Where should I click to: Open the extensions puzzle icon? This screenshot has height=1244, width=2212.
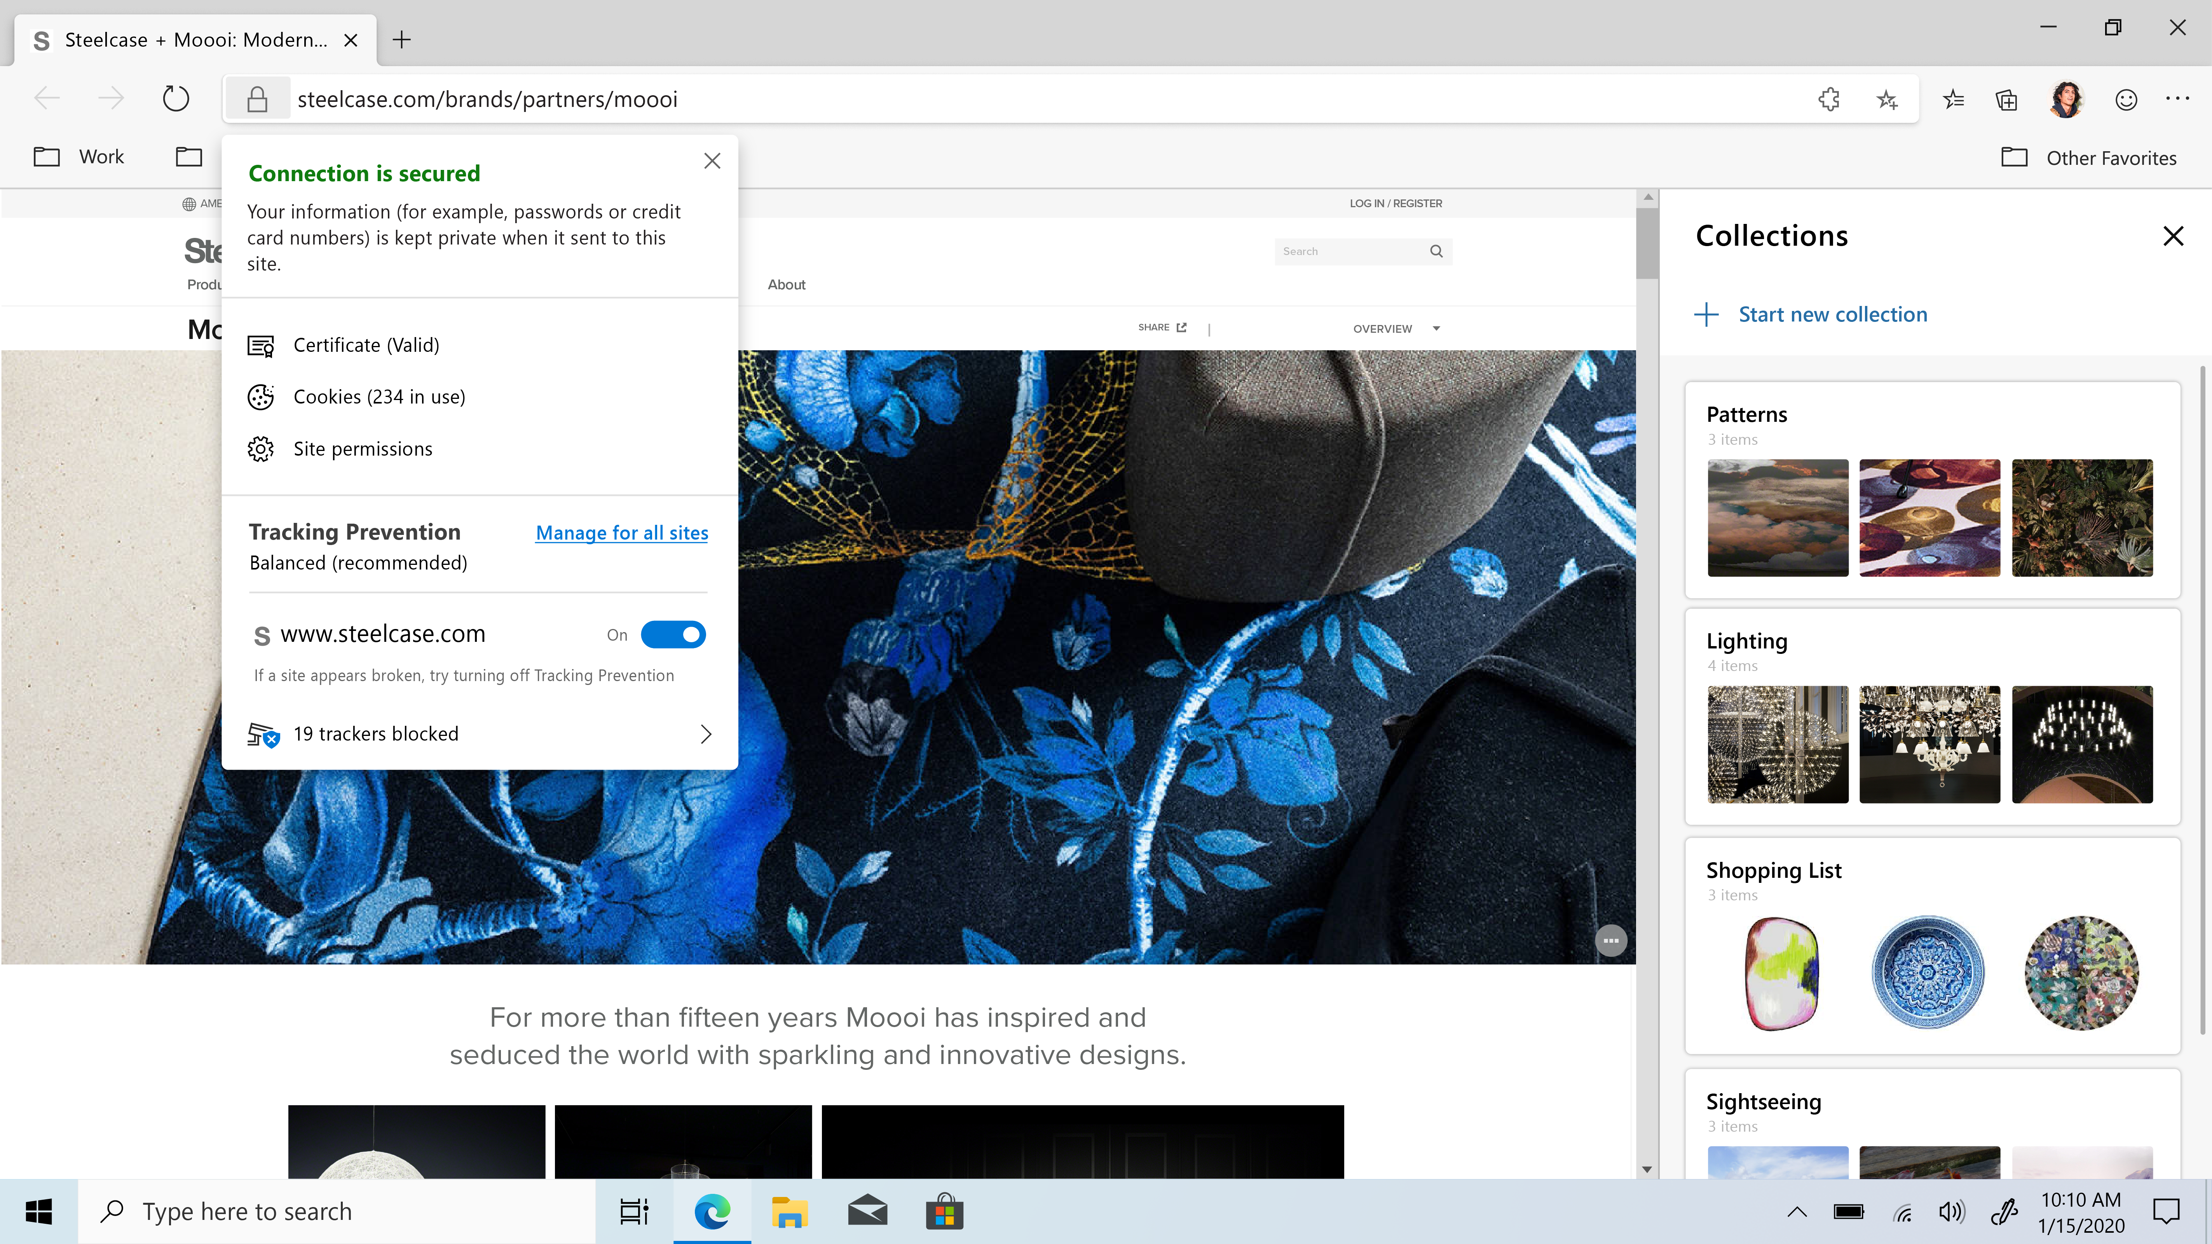pyautogui.click(x=1829, y=100)
